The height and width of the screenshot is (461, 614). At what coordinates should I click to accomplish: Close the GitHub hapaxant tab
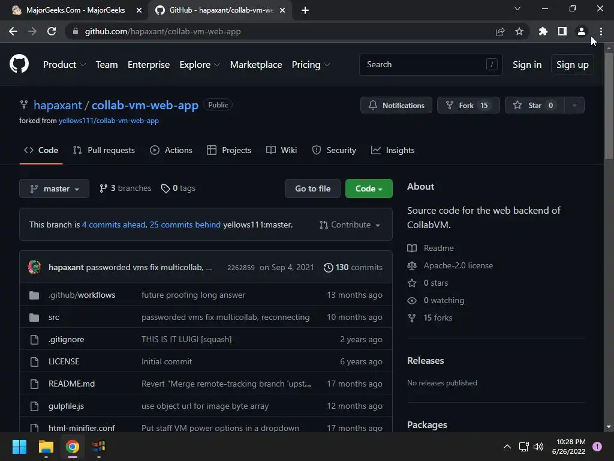[x=282, y=10]
